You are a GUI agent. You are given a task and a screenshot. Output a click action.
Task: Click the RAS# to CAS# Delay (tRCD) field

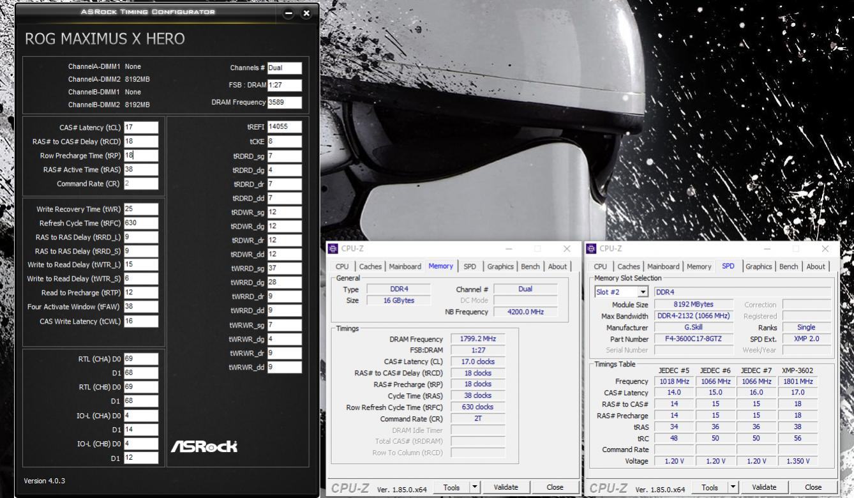[x=141, y=141]
